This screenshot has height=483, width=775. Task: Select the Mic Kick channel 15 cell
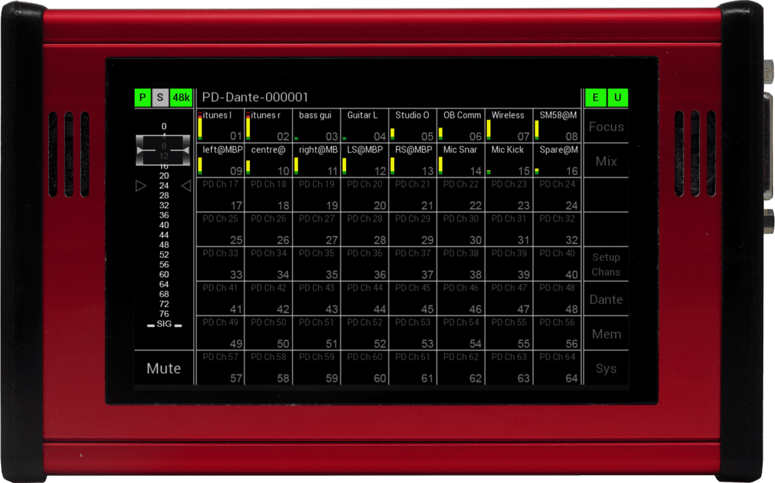pyautogui.click(x=508, y=160)
